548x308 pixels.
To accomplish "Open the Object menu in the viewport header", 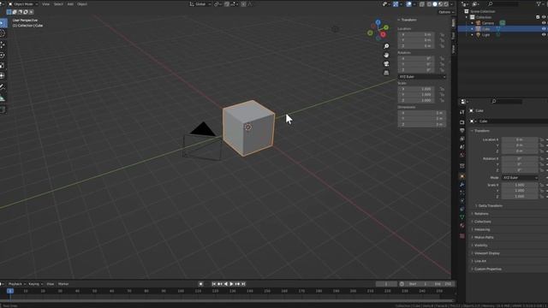I will point(82,4).
